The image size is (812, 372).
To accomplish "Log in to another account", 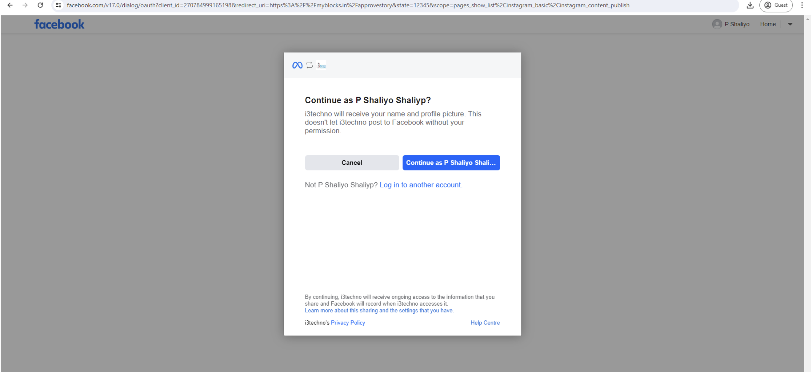I will (421, 185).
